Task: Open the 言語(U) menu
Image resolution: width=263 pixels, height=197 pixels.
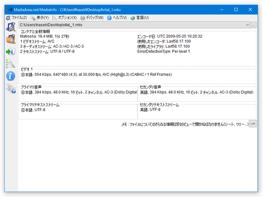Action: pyautogui.click(x=140, y=18)
